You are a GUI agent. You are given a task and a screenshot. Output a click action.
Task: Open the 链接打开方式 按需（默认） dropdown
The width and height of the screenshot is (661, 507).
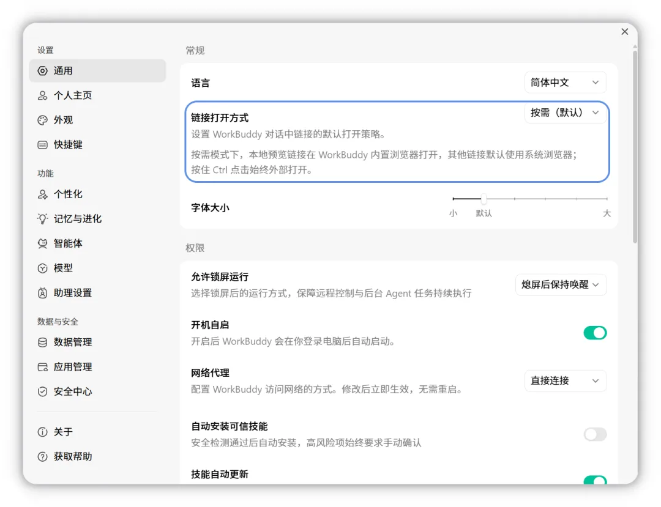pyautogui.click(x=566, y=113)
